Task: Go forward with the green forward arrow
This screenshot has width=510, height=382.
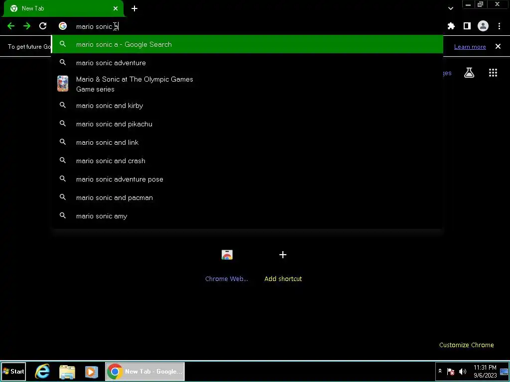Action: coord(27,26)
